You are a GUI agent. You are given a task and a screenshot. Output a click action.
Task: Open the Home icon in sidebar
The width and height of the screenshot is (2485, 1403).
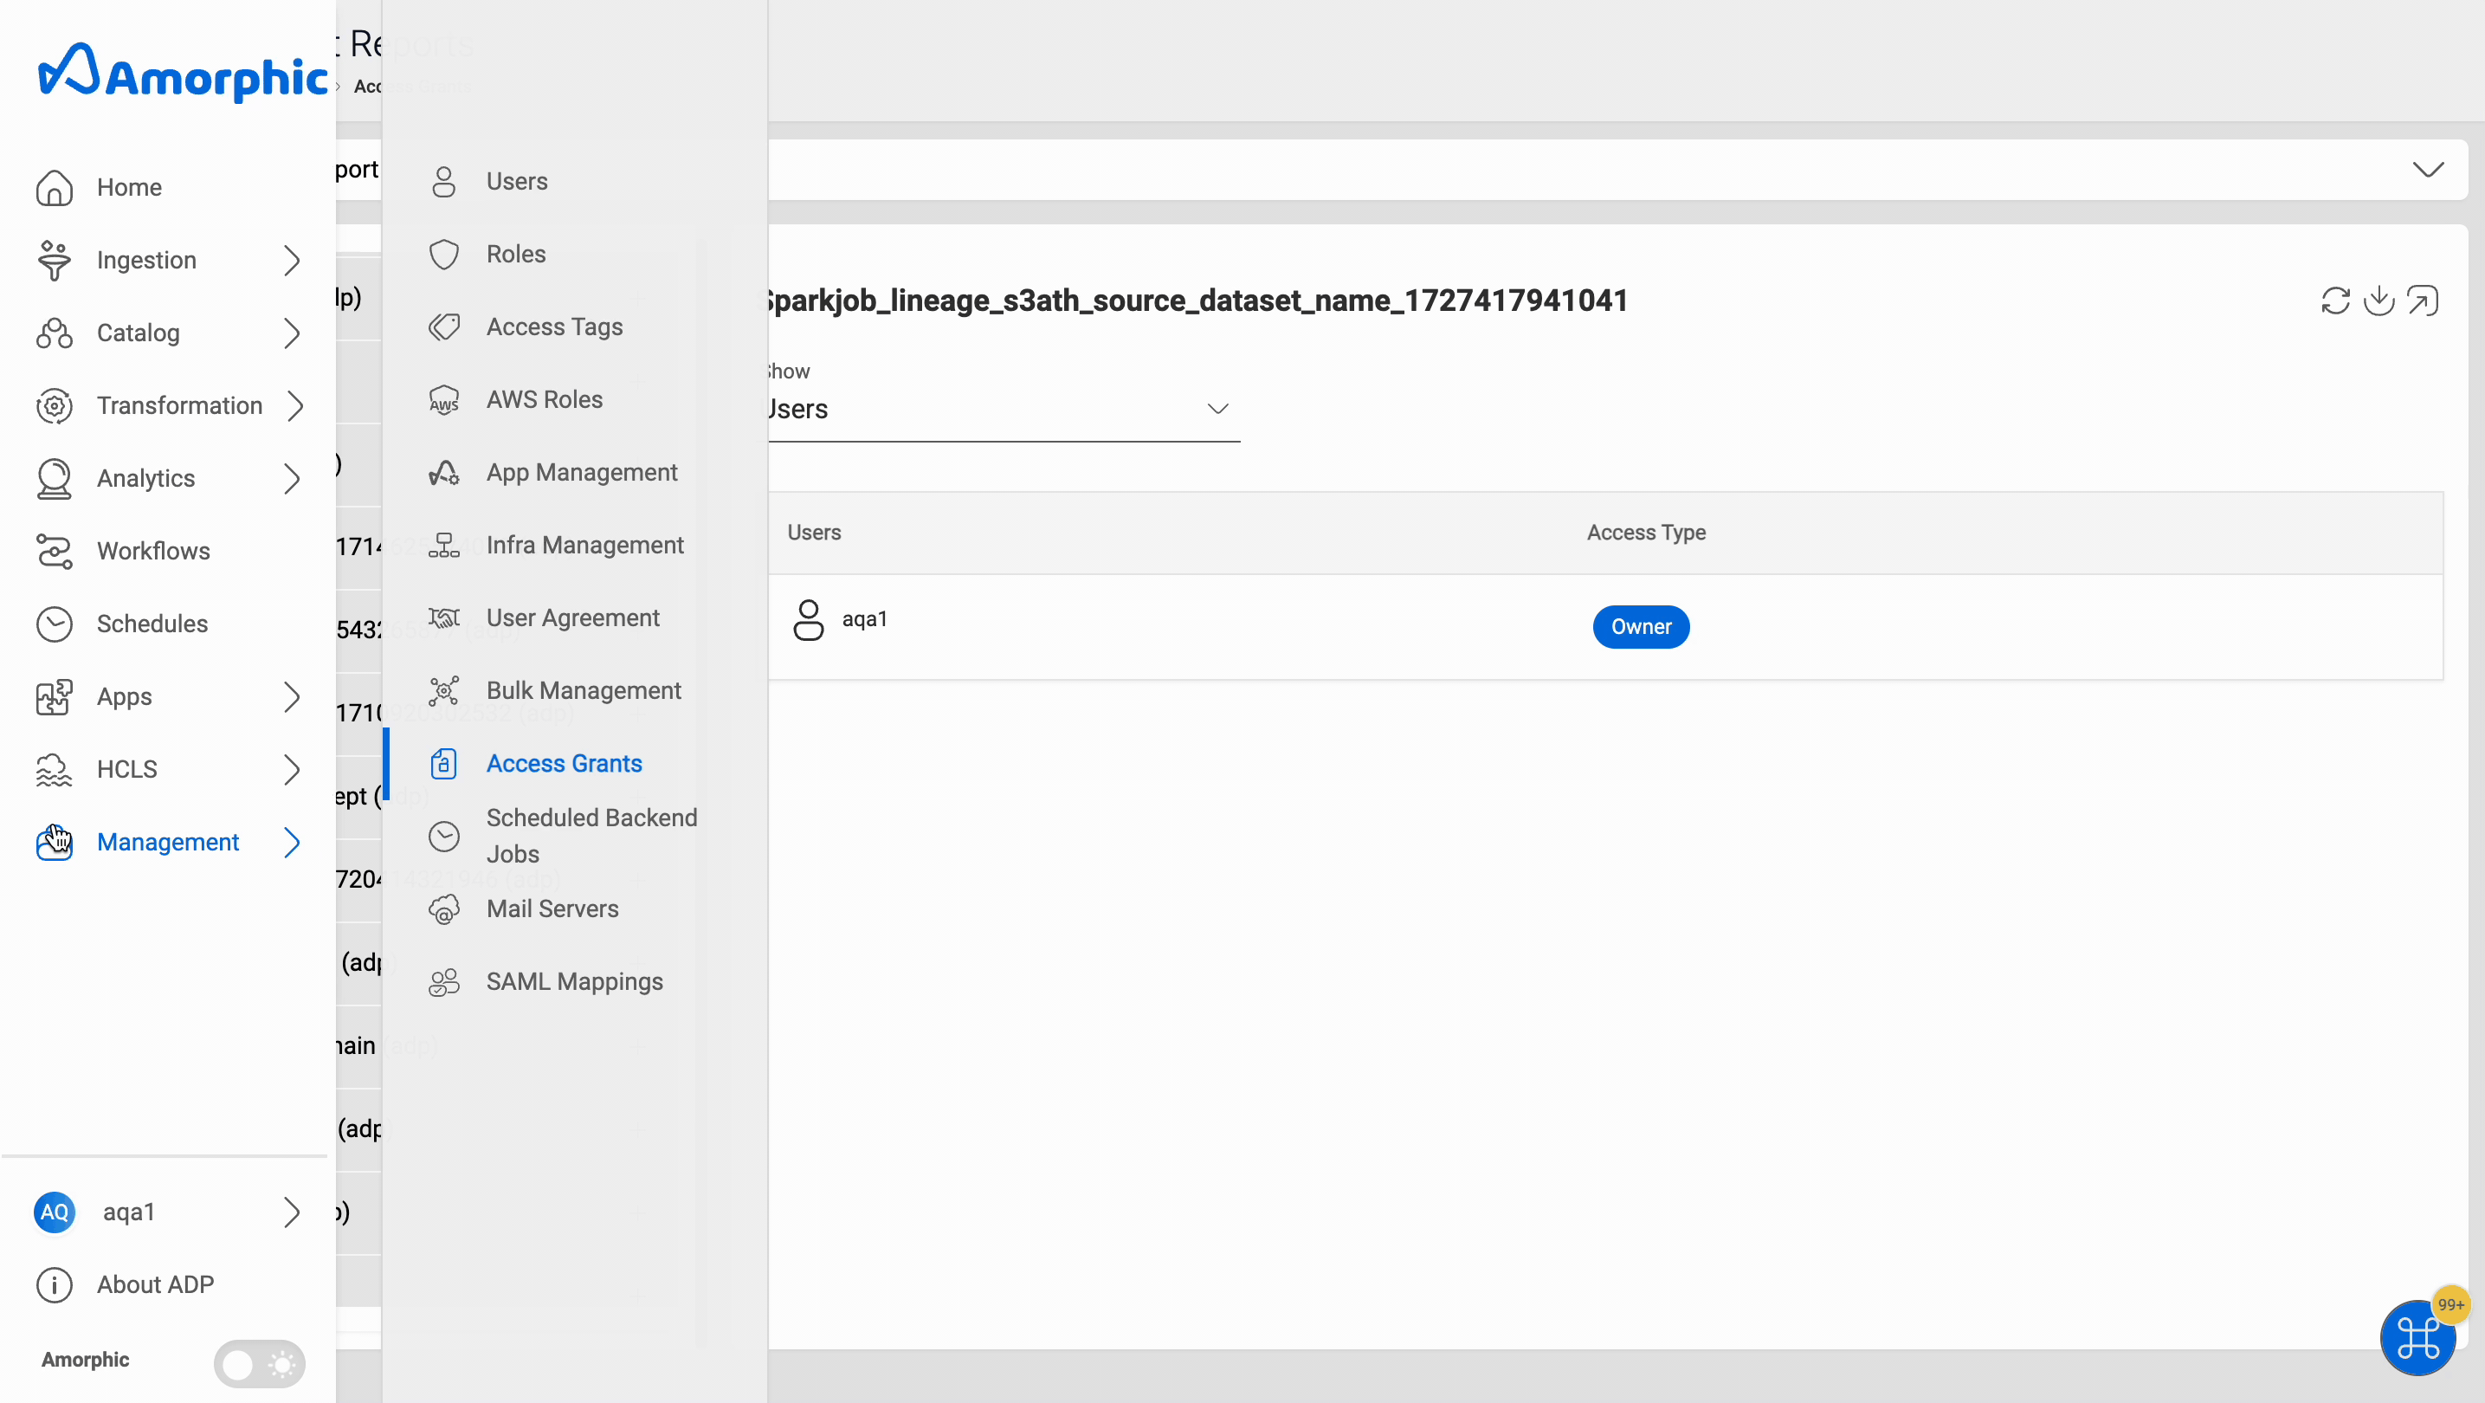pyautogui.click(x=54, y=187)
